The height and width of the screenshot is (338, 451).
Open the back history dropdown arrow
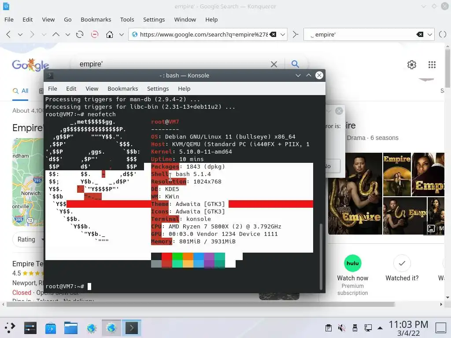click(20, 34)
